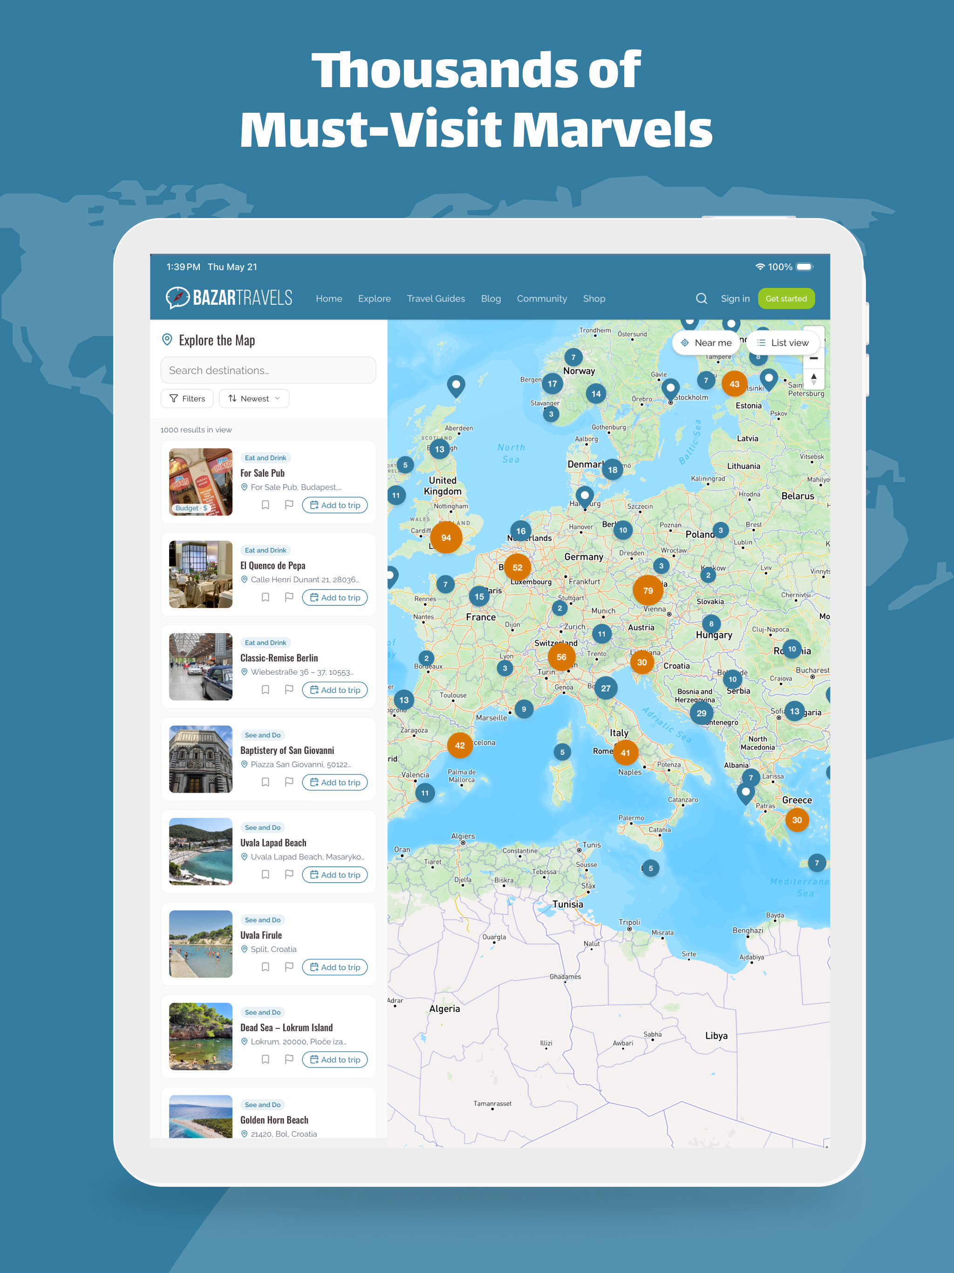Open the 41 cluster marker at Rome
This screenshot has width=954, height=1273.
click(x=626, y=753)
